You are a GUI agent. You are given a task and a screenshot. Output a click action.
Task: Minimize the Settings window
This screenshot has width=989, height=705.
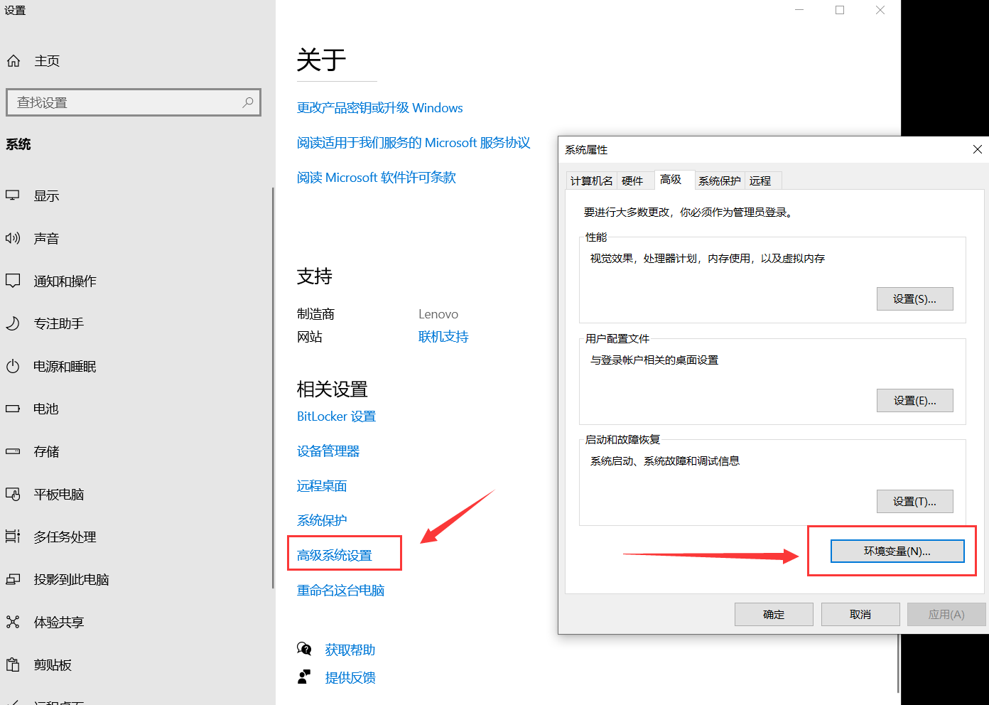click(x=799, y=10)
